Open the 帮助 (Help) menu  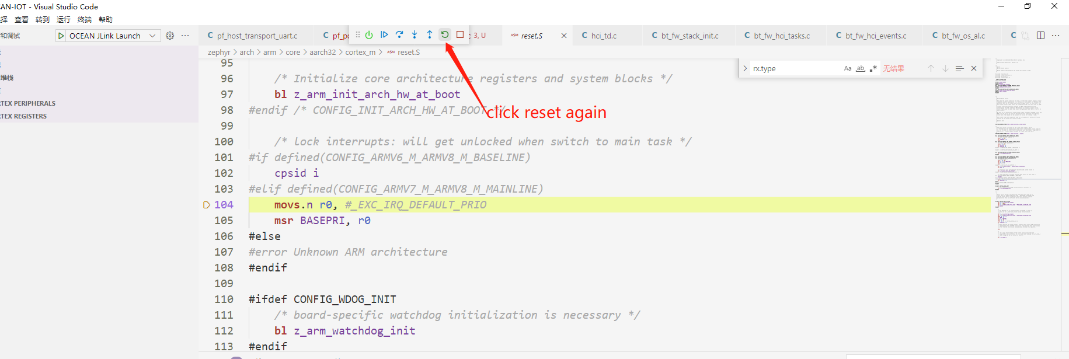(106, 19)
